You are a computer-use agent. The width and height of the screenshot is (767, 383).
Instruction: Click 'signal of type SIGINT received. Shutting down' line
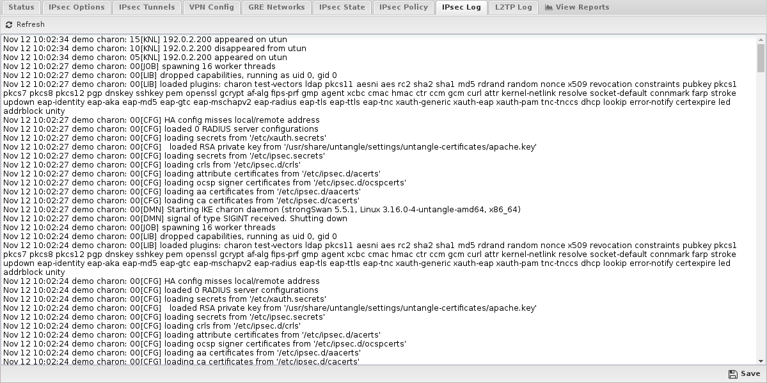click(x=175, y=219)
